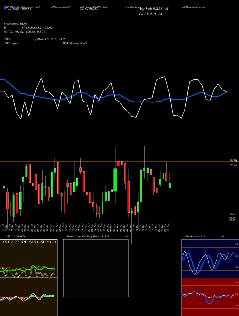Click the 97.58 support price label
Screen dimensions: 239x316
tap(233, 214)
